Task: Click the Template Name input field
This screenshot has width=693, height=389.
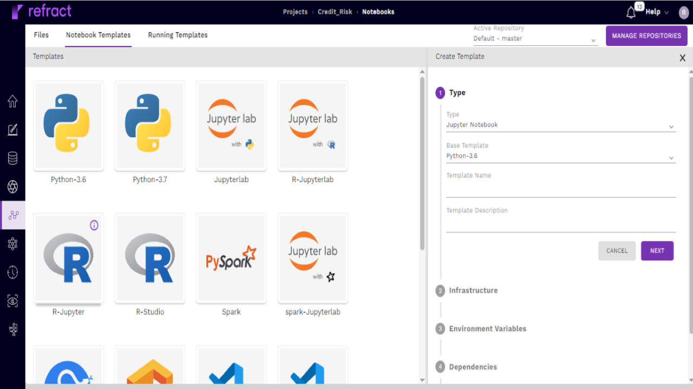Action: pyautogui.click(x=561, y=186)
